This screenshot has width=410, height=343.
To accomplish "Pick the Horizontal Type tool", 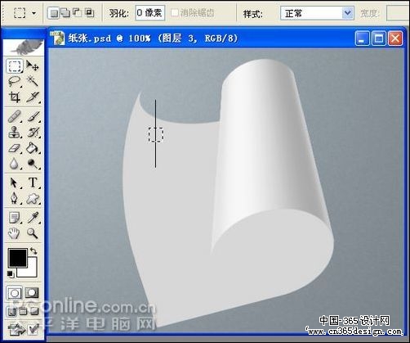I will (x=33, y=183).
